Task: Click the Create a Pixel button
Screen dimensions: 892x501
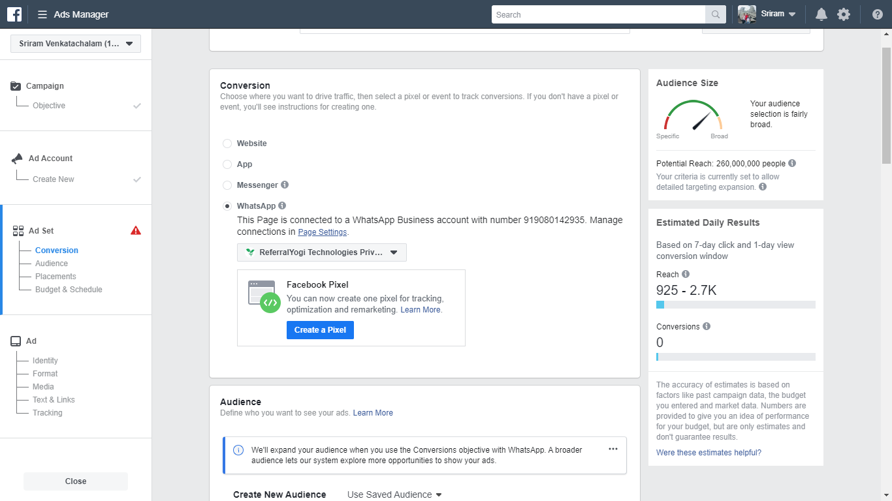Action: (320, 330)
